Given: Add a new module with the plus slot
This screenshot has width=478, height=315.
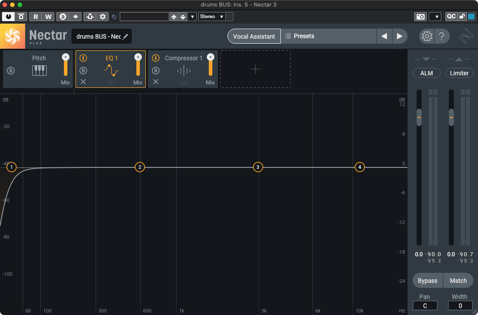Looking at the screenshot, I should coord(256,69).
